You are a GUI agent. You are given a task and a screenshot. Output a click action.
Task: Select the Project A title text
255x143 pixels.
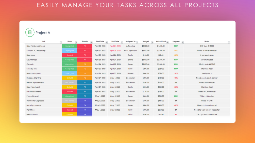click(x=43, y=33)
